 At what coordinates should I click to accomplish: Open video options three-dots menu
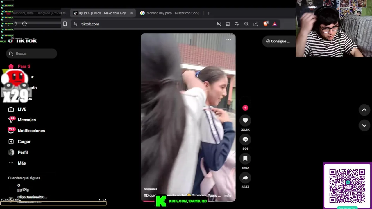(229, 39)
